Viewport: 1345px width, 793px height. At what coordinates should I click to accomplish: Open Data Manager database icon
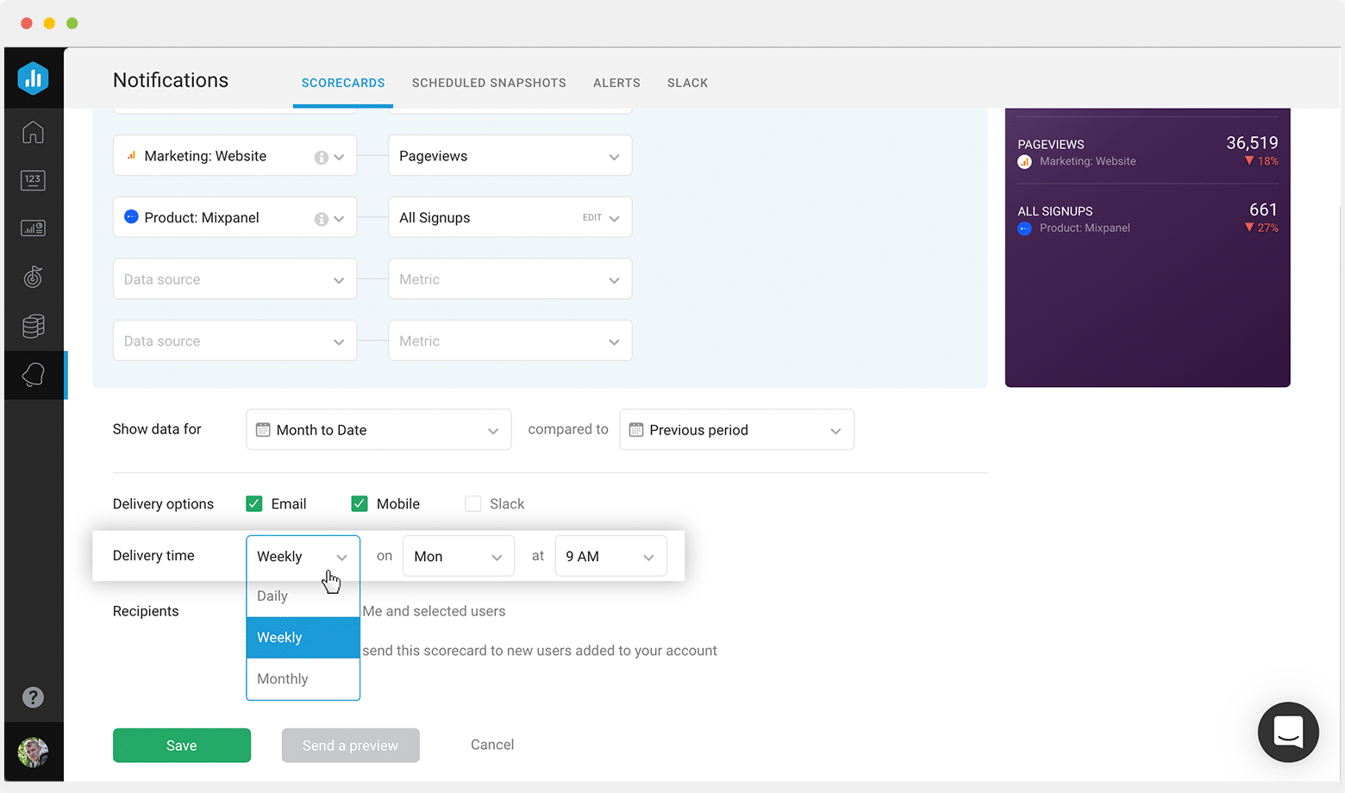(x=33, y=326)
